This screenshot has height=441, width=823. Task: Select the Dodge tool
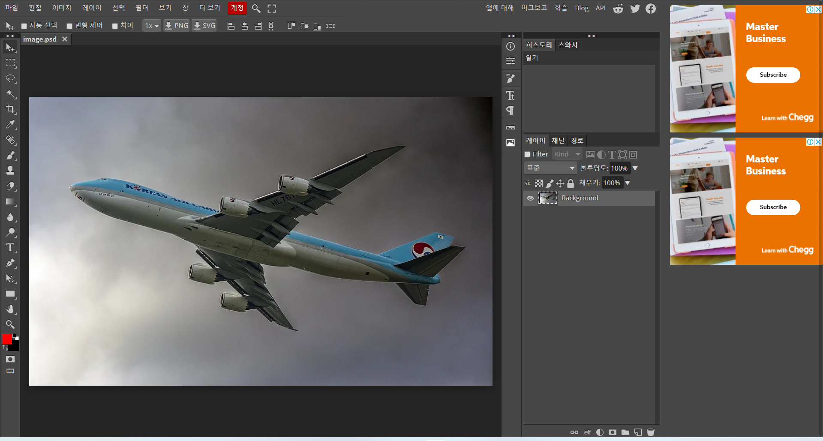click(10, 233)
